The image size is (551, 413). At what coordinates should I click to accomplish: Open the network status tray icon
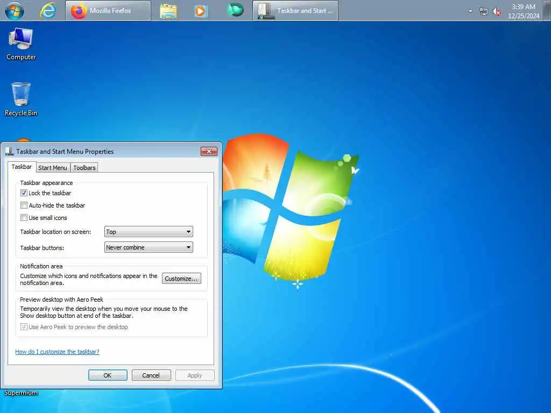pyautogui.click(x=484, y=11)
